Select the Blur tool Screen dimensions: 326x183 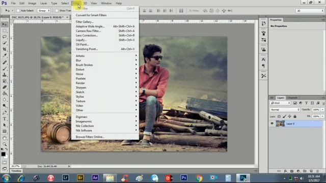tap(5, 100)
